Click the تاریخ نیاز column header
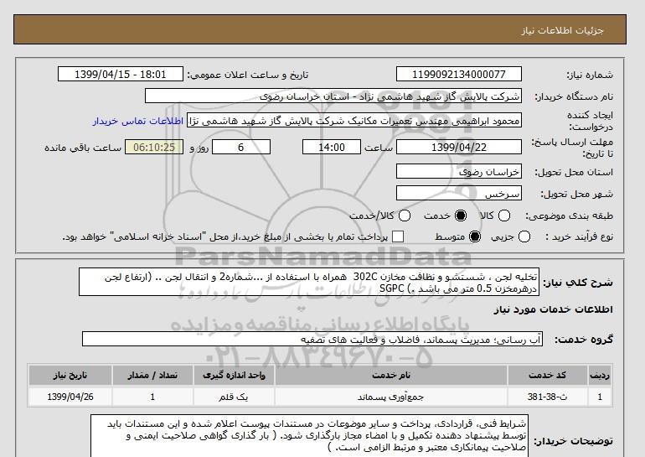Viewport: 645px width, 457px height. click(x=70, y=375)
